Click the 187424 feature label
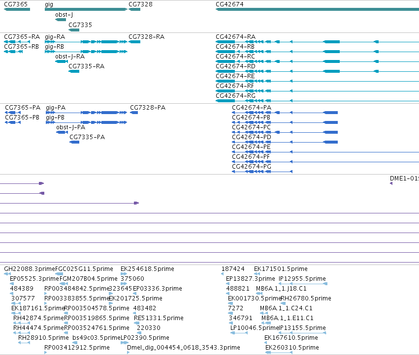 point(233,269)
